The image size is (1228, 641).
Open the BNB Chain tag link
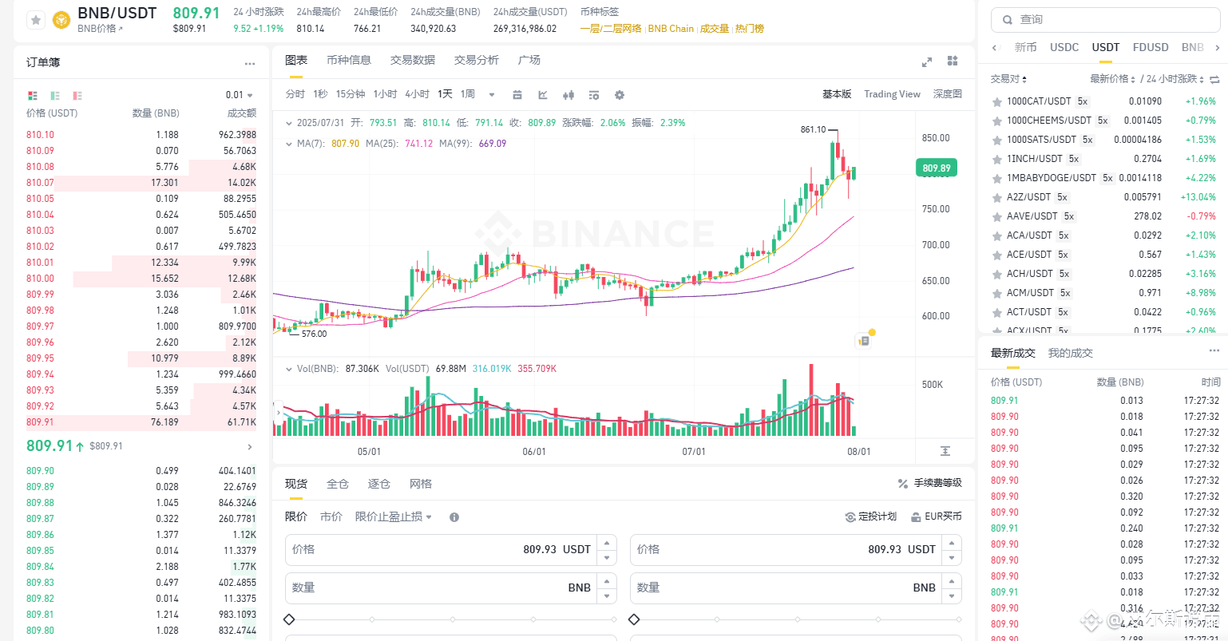point(671,29)
